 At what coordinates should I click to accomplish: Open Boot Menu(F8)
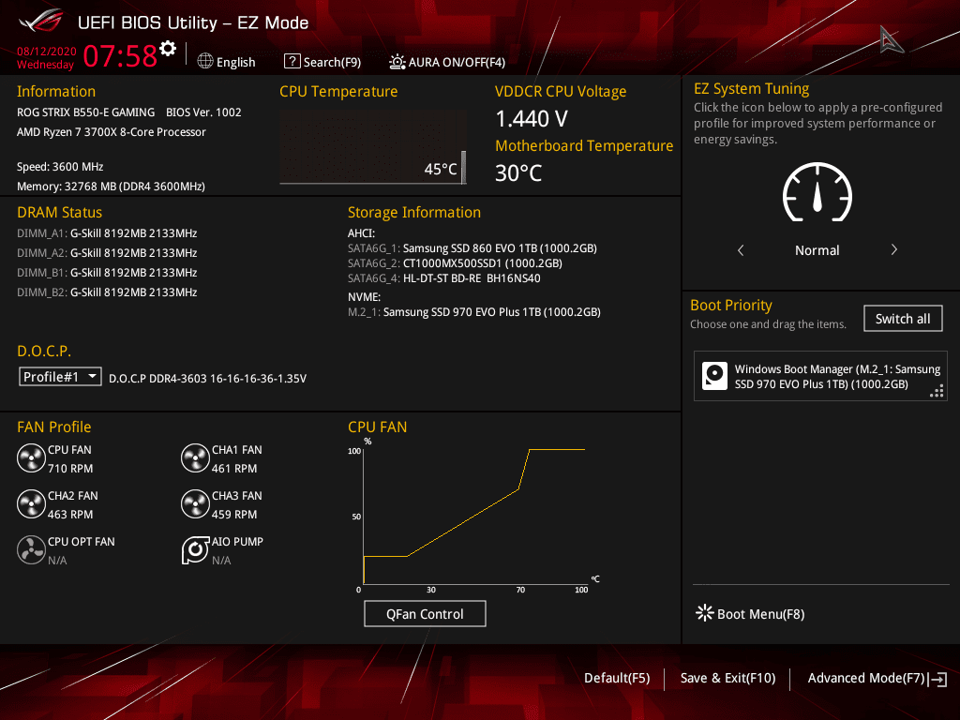[750, 613]
